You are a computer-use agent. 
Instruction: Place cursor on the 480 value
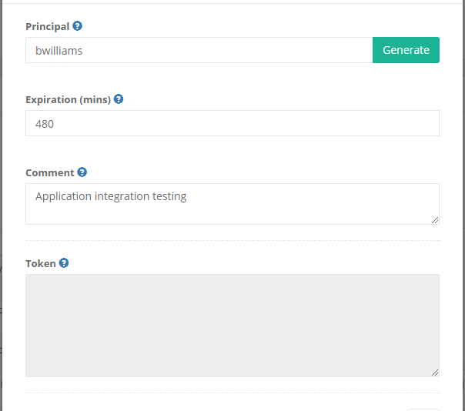[45, 123]
